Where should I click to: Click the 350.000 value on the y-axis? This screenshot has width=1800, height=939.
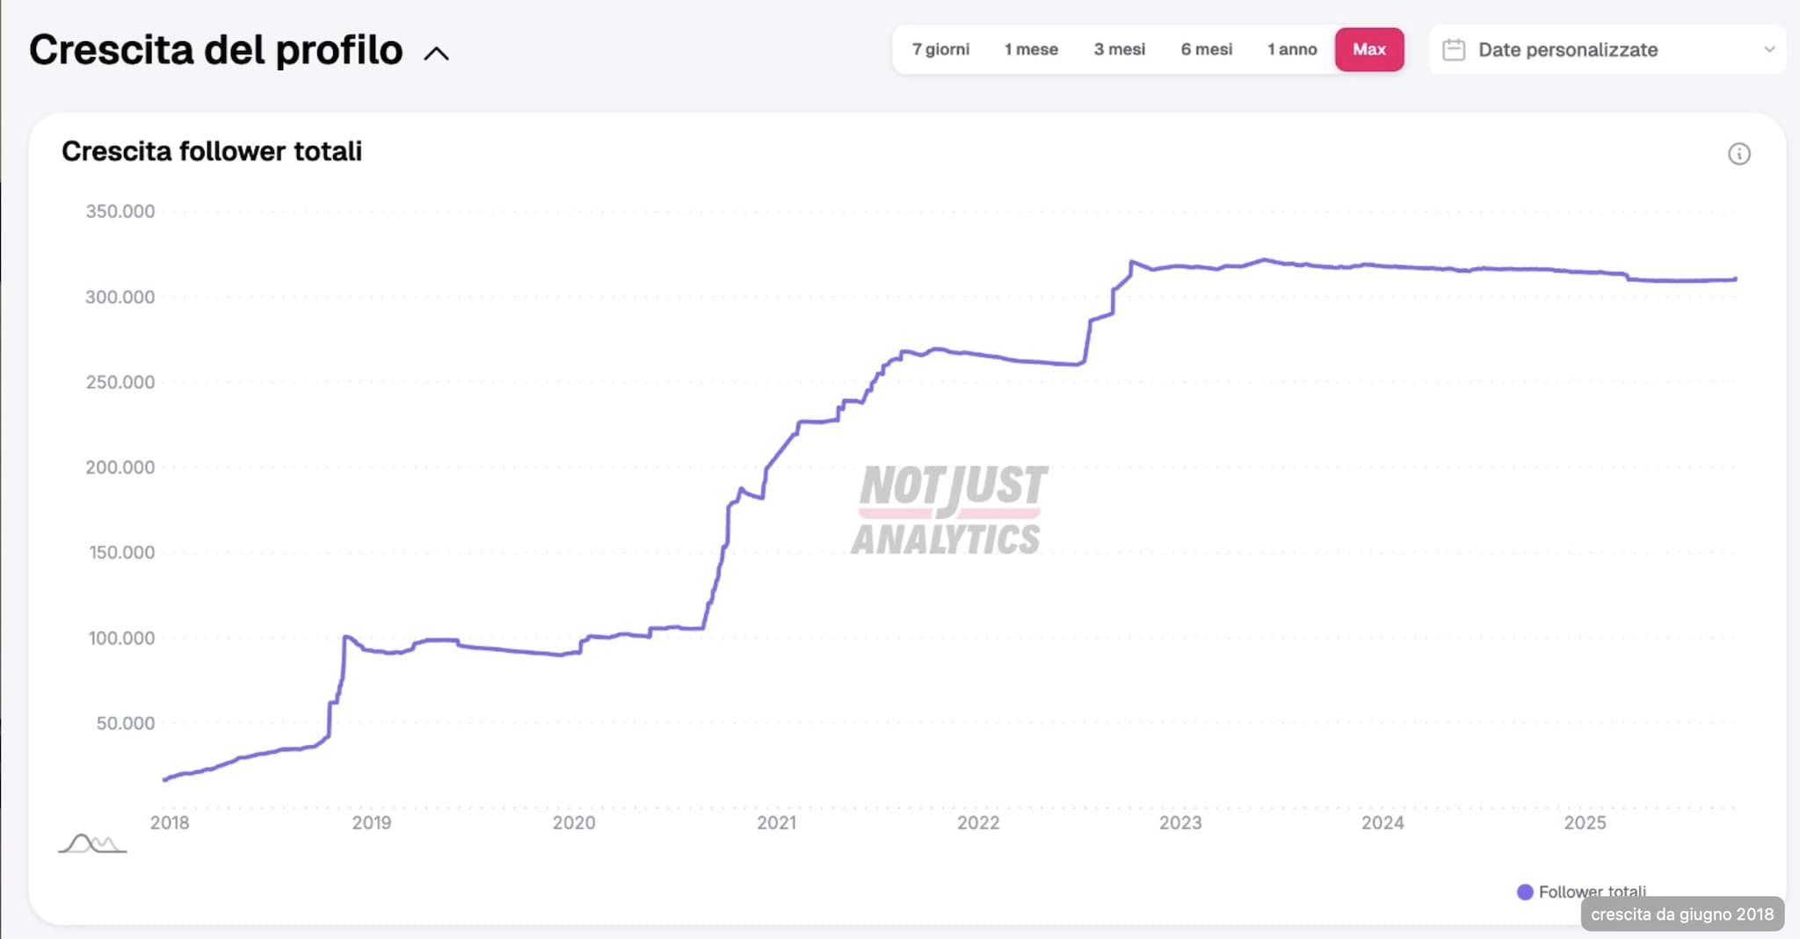[x=120, y=210]
